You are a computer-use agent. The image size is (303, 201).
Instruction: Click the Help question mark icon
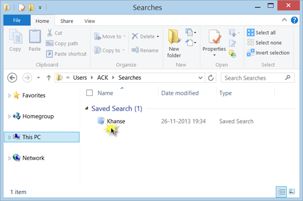click(294, 20)
